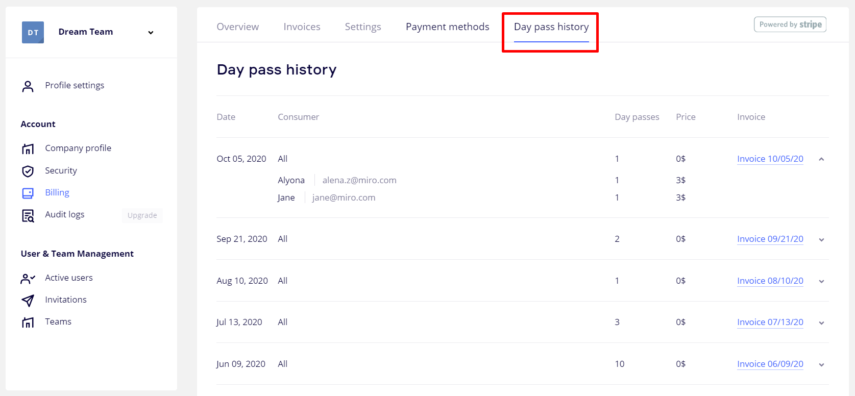The image size is (855, 396).
Task: Click the DT team avatar
Action: (33, 32)
